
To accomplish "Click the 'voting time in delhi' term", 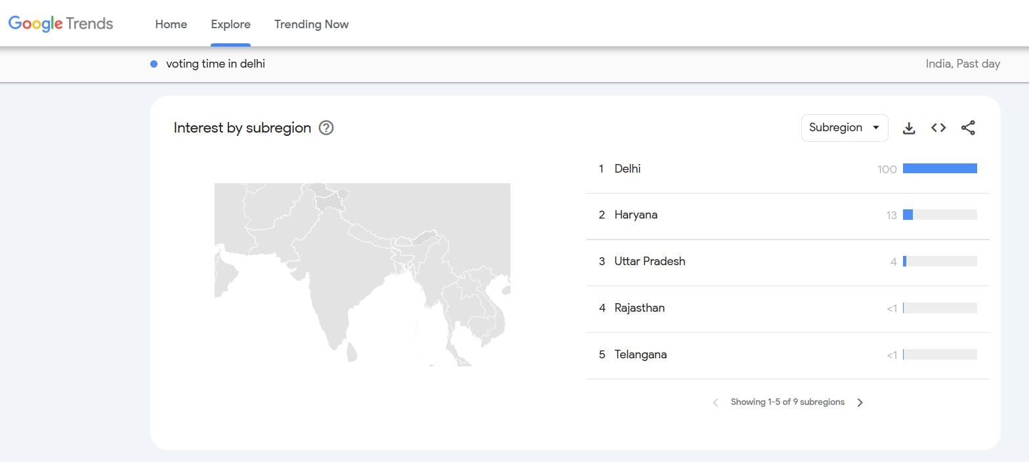I will (215, 64).
